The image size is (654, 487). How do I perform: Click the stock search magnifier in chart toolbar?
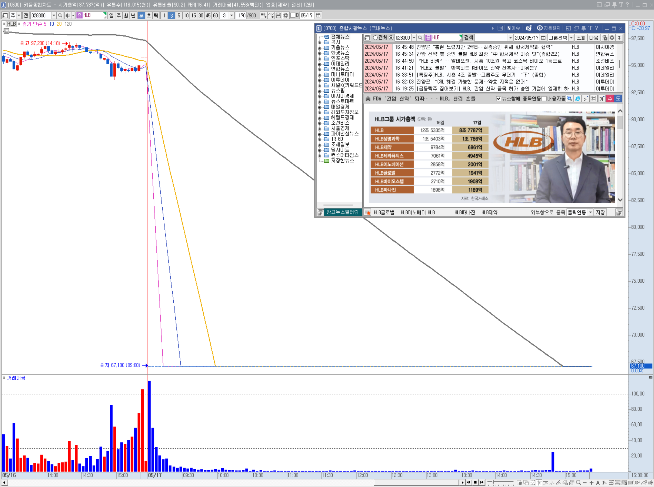(60, 15)
